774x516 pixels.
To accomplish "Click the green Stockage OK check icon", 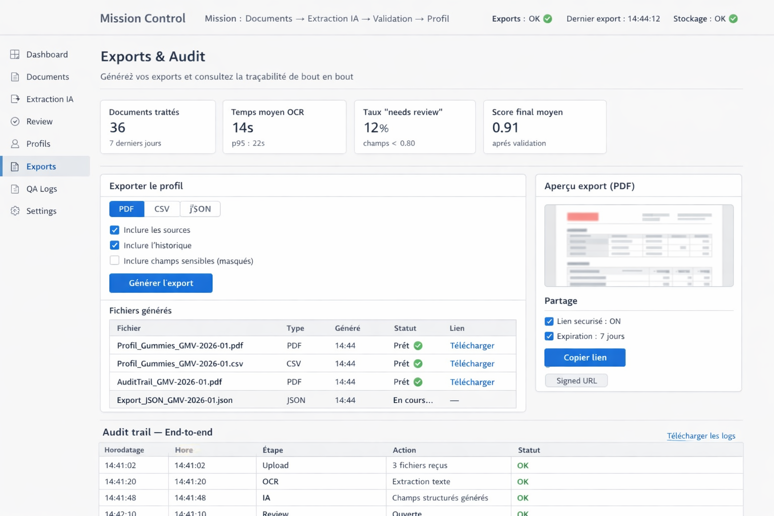I will tap(733, 19).
